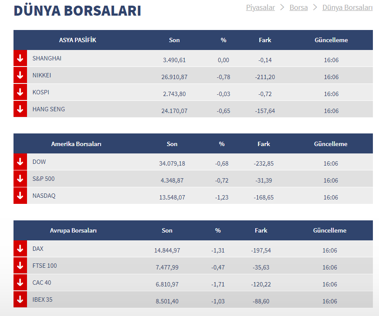Click Shanghai's last value 3.490,61

click(174, 60)
